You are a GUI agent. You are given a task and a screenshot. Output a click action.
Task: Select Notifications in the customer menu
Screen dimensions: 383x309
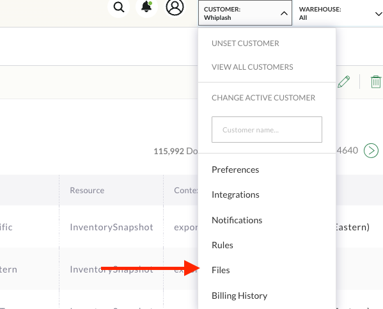point(237,220)
